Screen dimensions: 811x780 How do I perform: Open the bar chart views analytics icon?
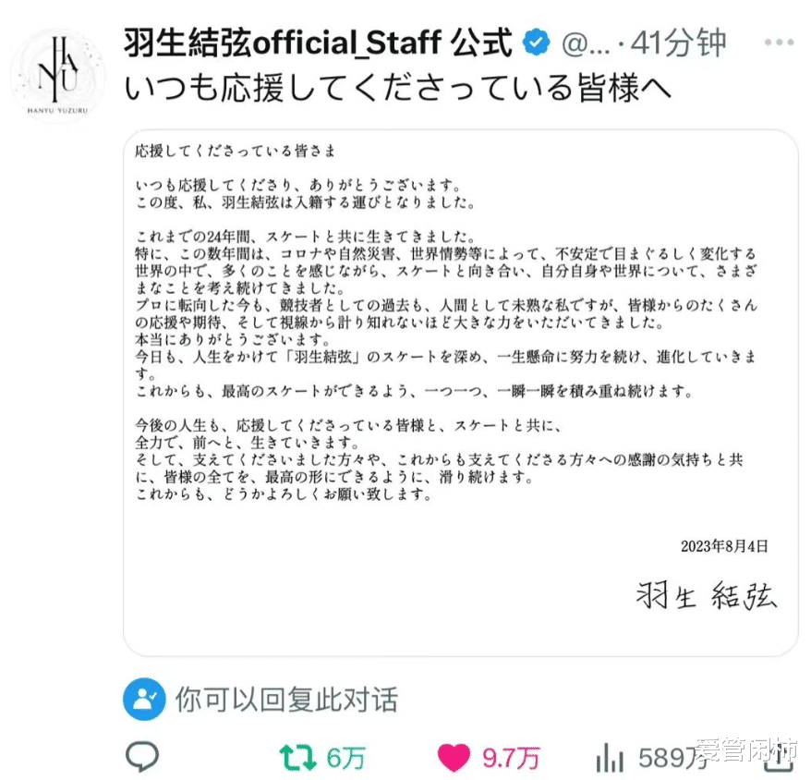(610, 758)
